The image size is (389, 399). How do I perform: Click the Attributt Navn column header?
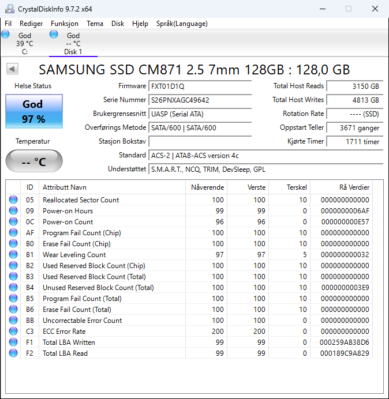(x=112, y=187)
